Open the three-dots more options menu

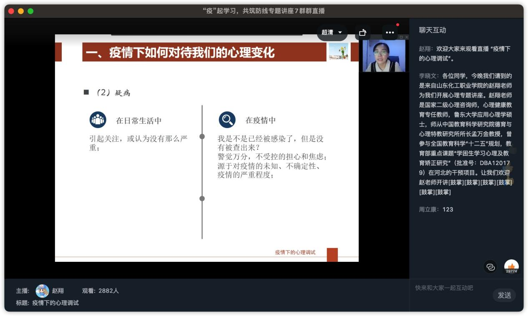pos(390,33)
